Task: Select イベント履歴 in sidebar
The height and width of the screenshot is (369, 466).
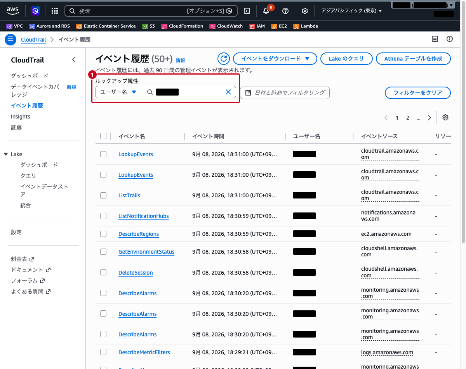Action: click(27, 106)
